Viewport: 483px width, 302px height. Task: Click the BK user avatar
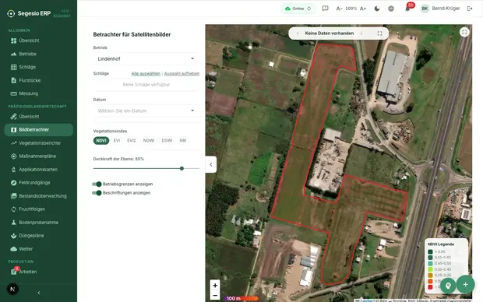[425, 9]
